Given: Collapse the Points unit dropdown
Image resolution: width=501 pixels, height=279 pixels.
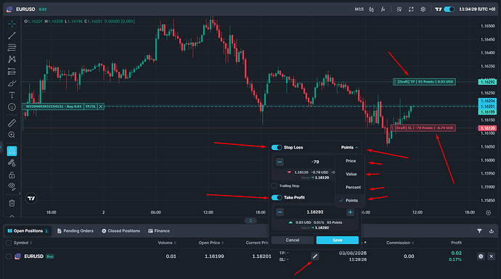Looking at the screenshot, I should tap(349, 147).
